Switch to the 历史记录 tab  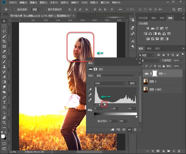143,18
